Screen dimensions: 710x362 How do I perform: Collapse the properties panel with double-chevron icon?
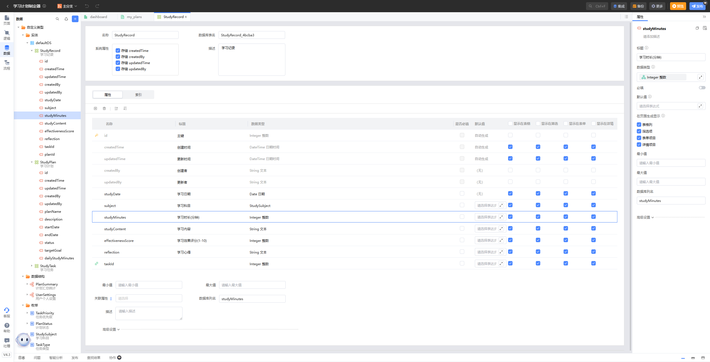click(704, 17)
